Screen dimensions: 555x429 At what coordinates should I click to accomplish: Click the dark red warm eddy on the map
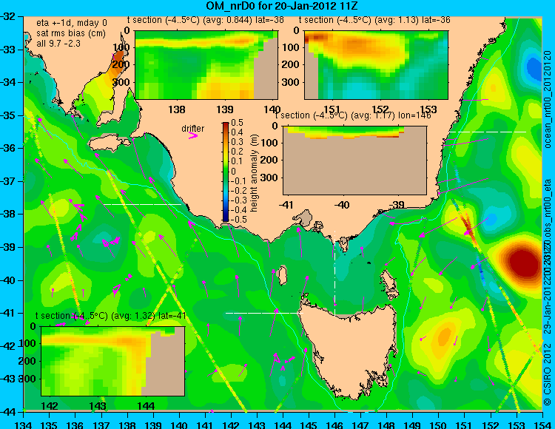[x=525, y=263]
